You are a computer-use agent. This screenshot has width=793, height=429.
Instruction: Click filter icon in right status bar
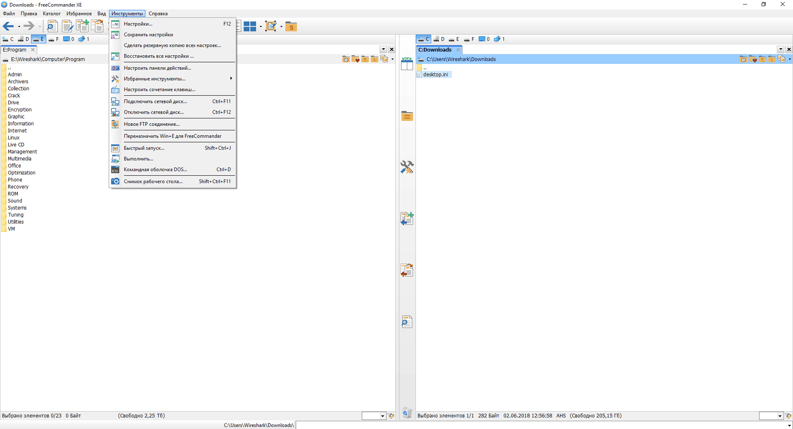pyautogui.click(x=788, y=416)
